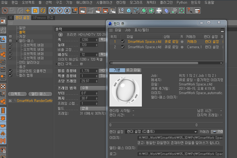Select SmartWork RanderSetting preset item
The image size is (237, 158).
pyautogui.click(x=35, y=101)
